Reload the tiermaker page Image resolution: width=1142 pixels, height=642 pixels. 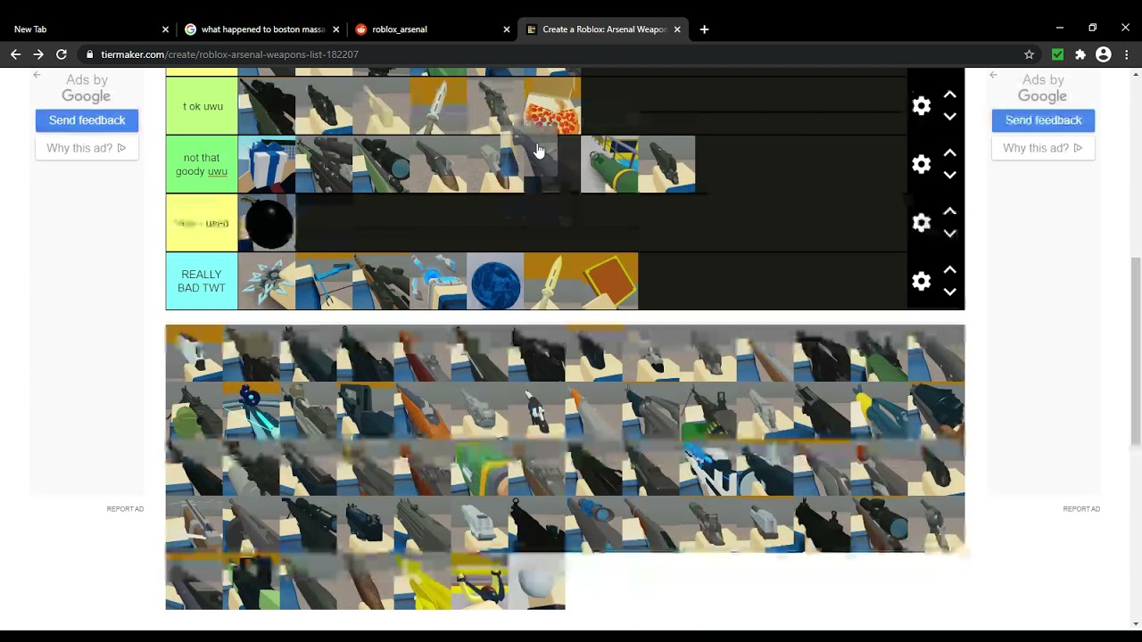tap(62, 54)
